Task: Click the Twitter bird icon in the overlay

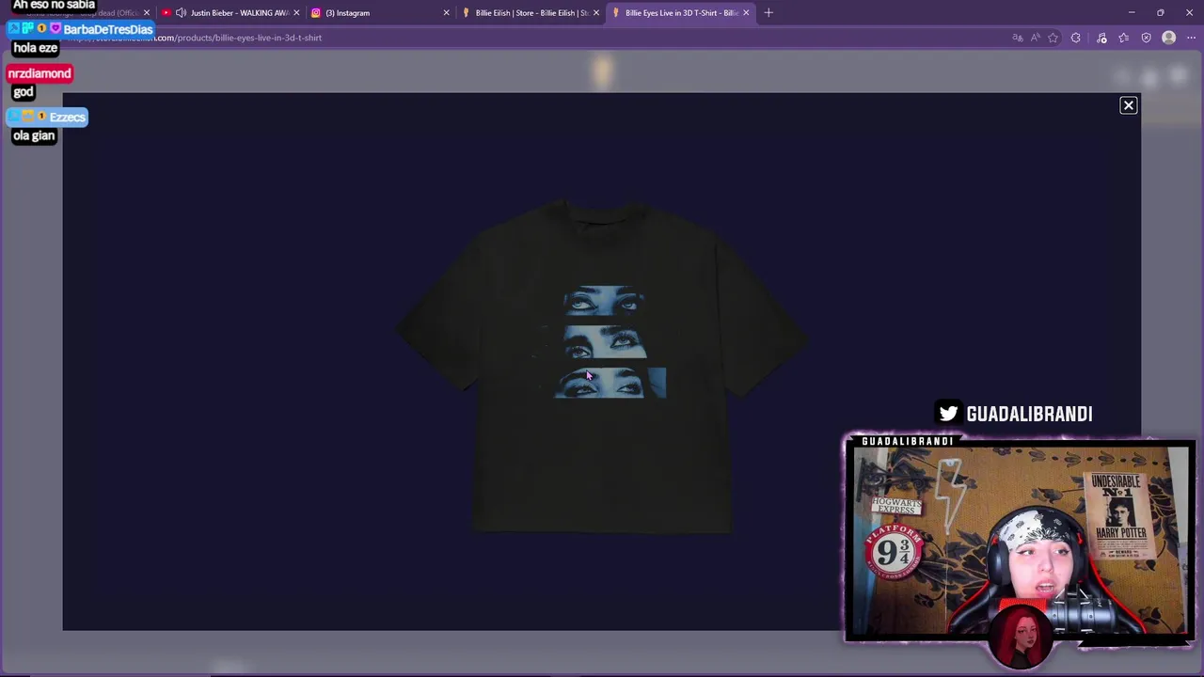Action: [x=948, y=413]
